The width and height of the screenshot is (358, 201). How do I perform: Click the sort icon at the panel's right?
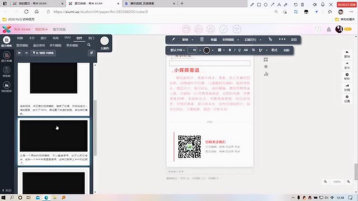(x=91, y=53)
